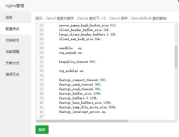Viewport: 179px width, 137px height.
Task: Click the fastcgi_buffer_size 128k line
Action: pos(80,94)
